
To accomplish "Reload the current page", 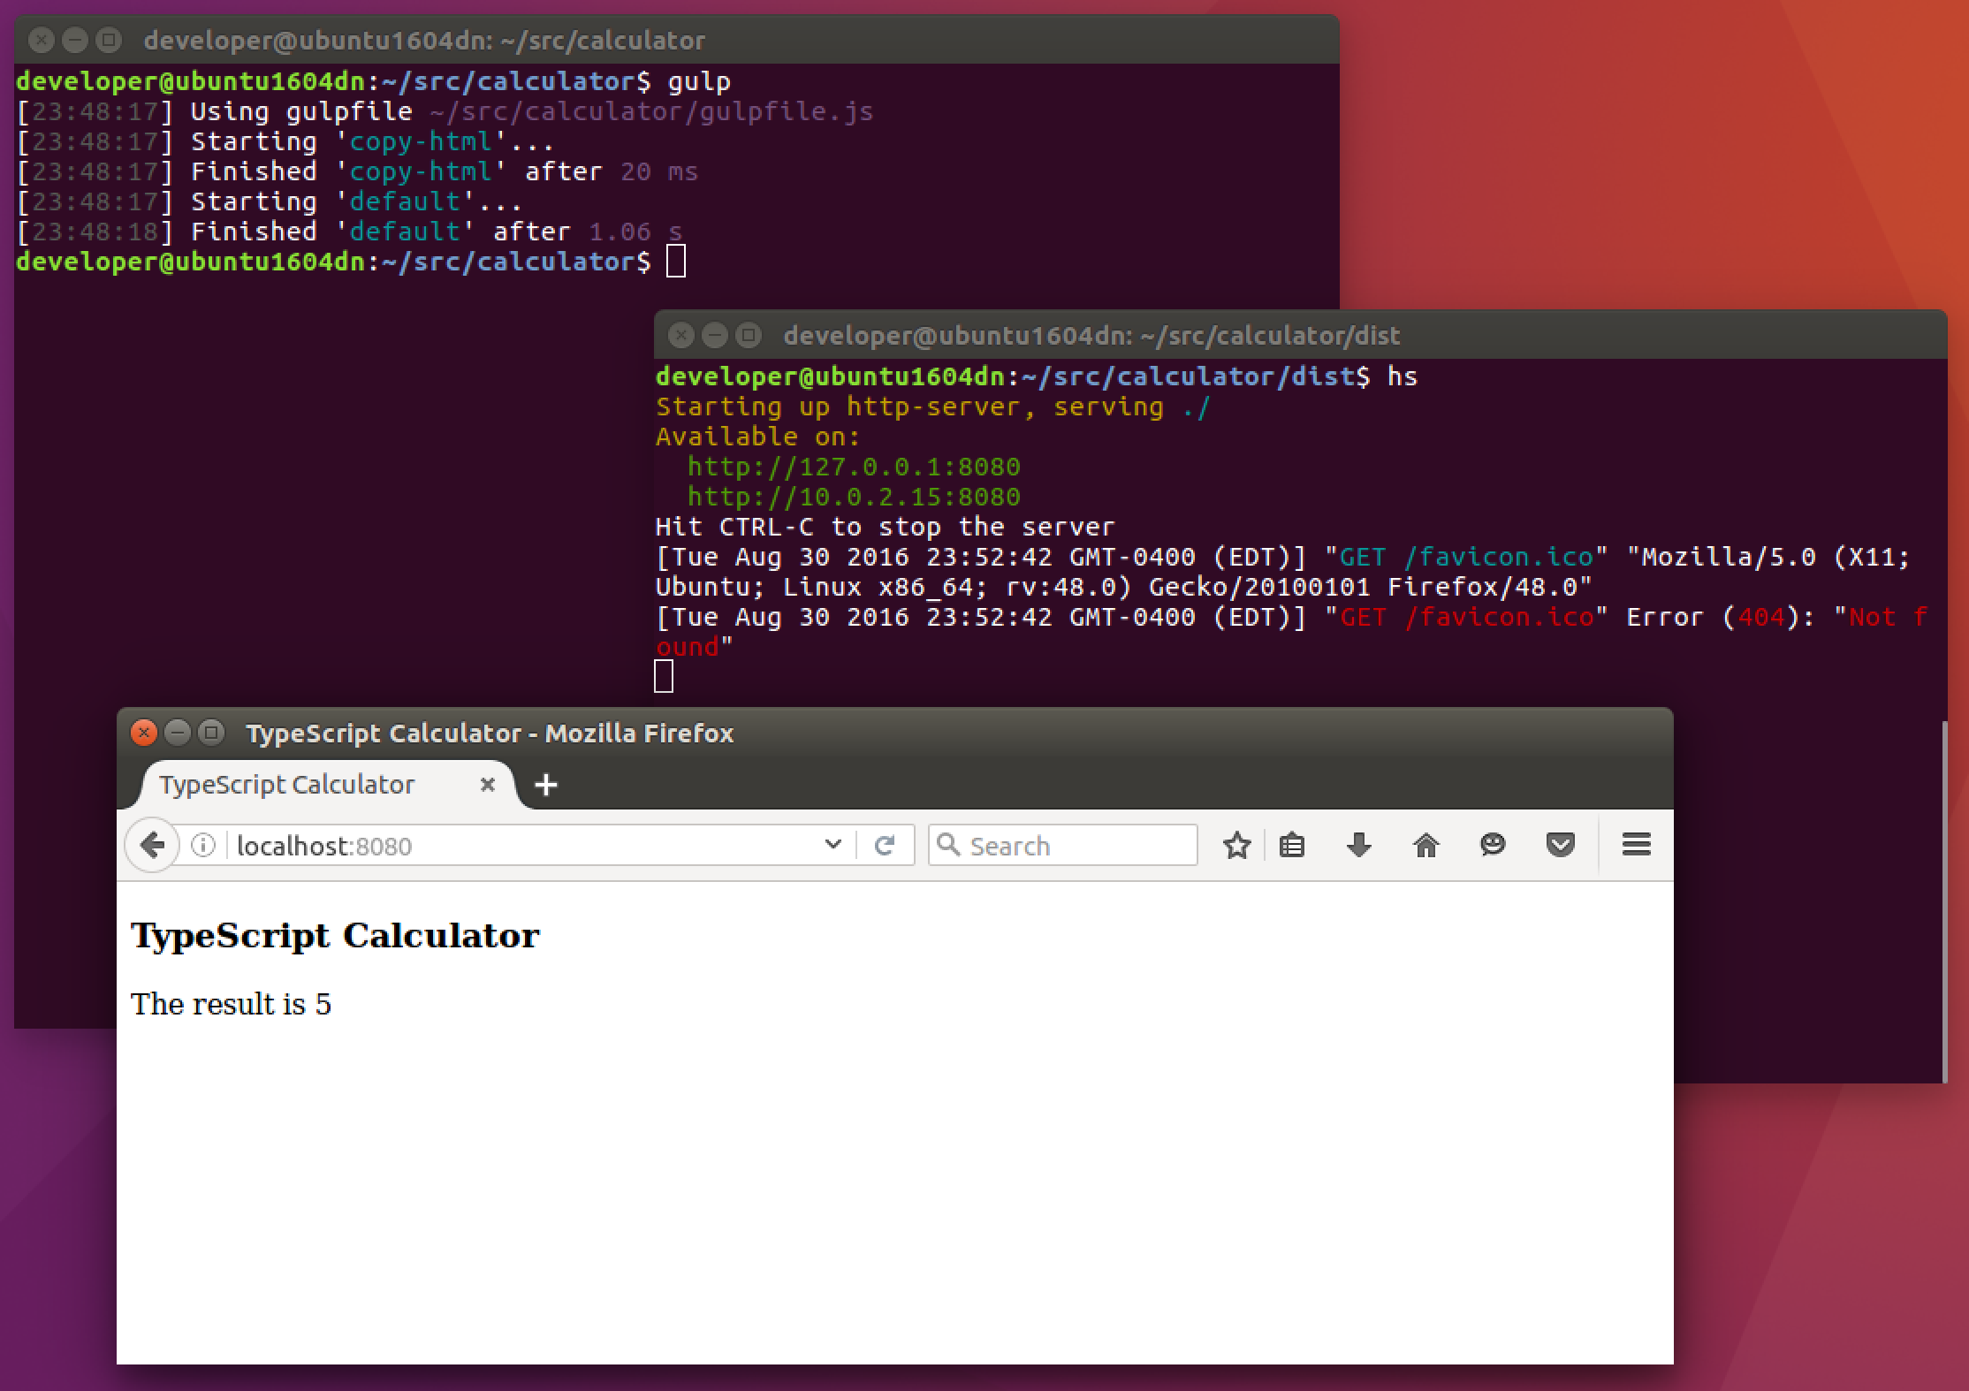I will (x=885, y=846).
